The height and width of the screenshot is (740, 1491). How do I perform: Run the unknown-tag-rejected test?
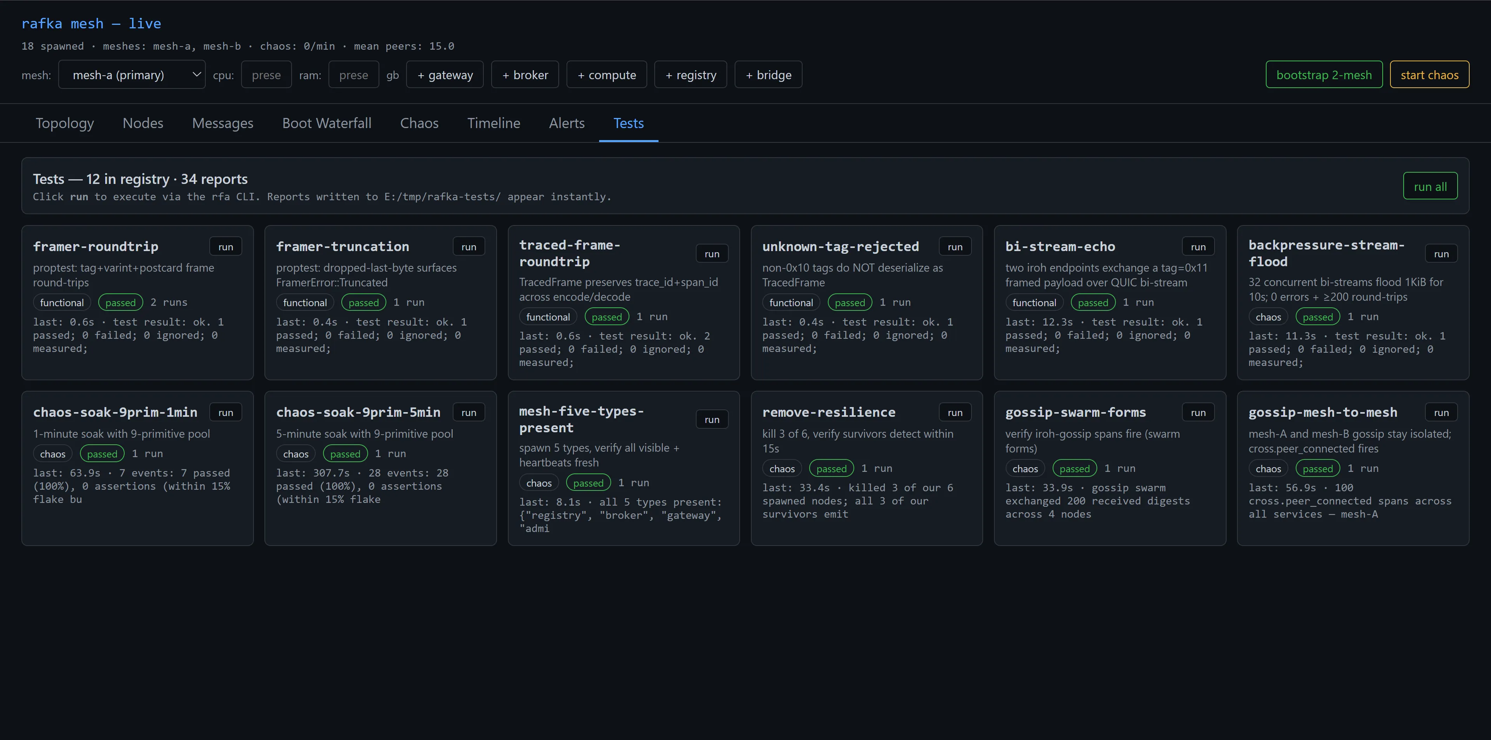pyautogui.click(x=955, y=246)
